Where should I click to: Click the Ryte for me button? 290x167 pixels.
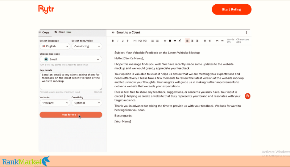(71, 115)
